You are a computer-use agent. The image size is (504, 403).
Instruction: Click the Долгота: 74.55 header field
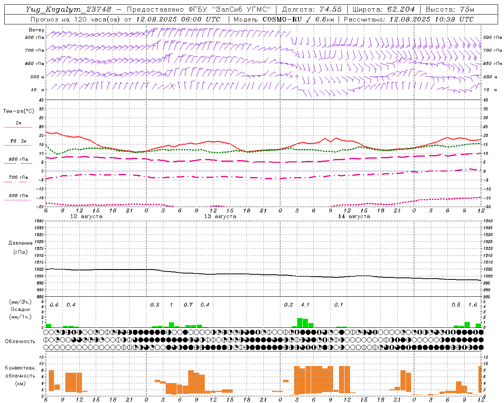point(312,9)
